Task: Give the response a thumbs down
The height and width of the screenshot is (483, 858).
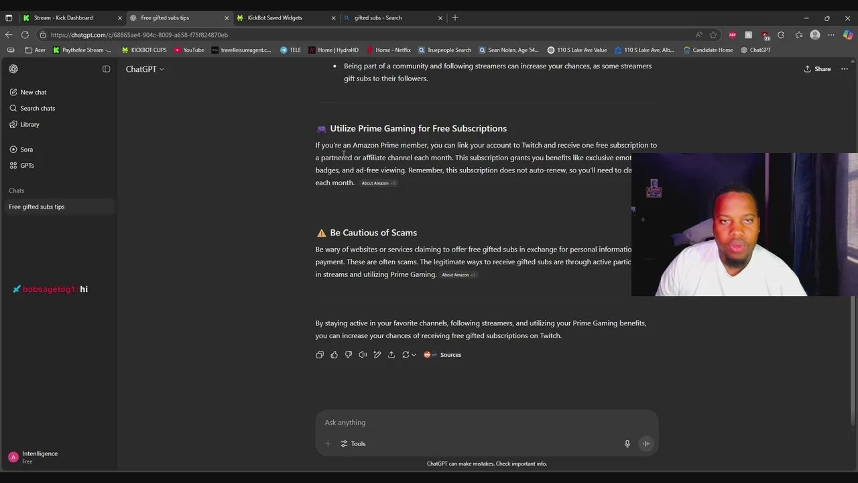Action: pos(349,355)
